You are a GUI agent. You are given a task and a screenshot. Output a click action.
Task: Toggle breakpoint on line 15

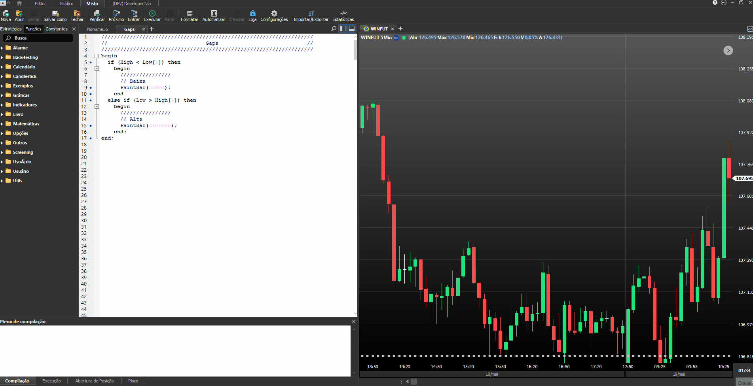[91, 126]
